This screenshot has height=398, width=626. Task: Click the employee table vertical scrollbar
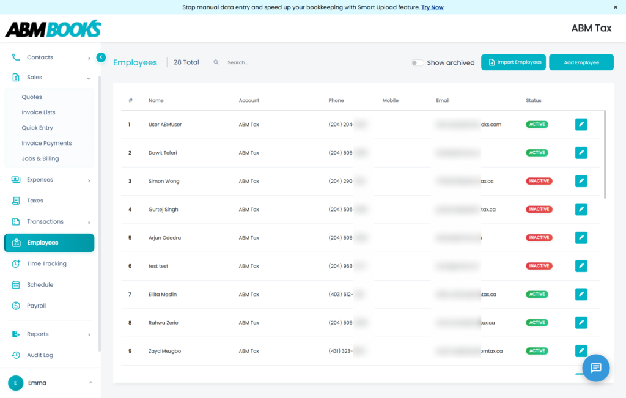605,155
